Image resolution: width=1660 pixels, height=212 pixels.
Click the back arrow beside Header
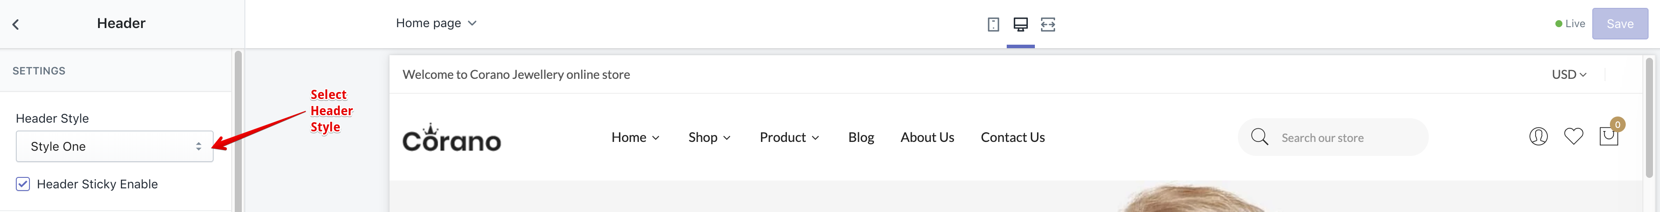click(16, 25)
